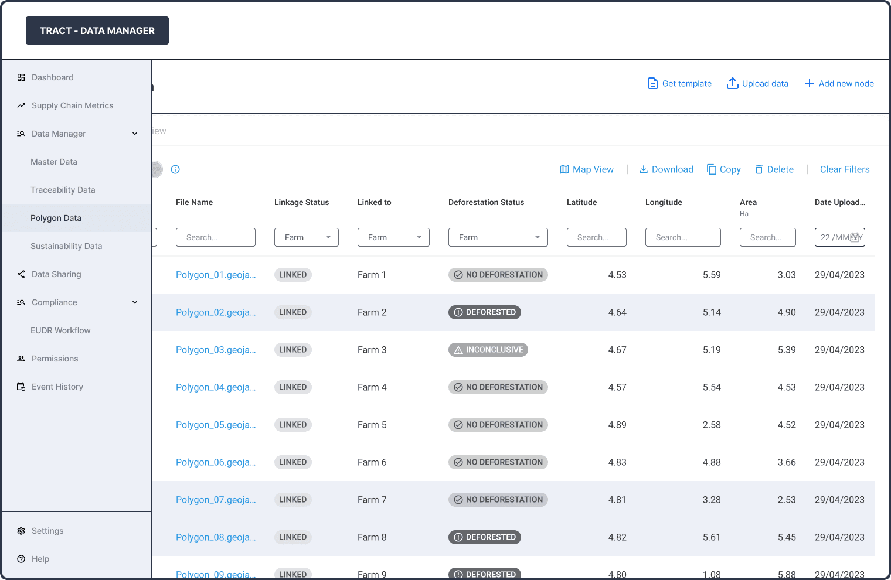The width and height of the screenshot is (891, 580).
Task: Click the info circle icon
Action: point(175,169)
